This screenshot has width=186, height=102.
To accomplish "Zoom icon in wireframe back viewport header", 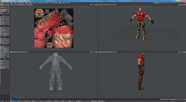I will point(95,52).
